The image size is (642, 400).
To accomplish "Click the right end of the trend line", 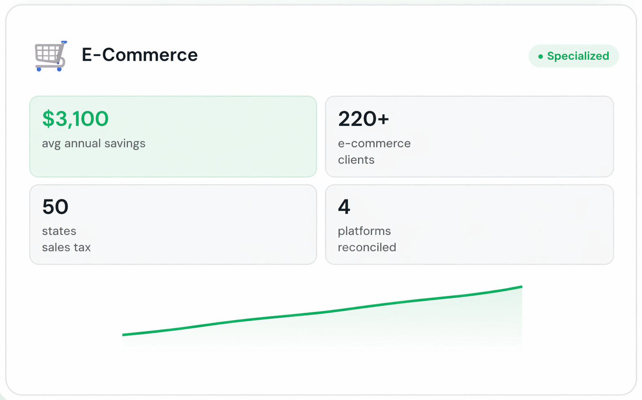I will [520, 287].
